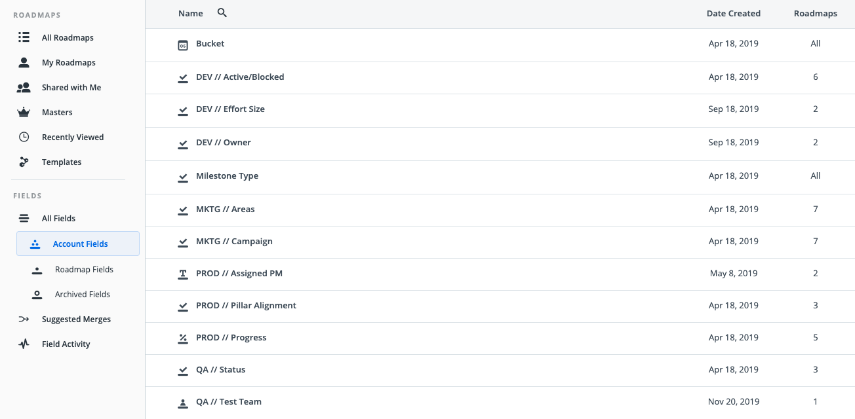Click the Bucket field type icon

[183, 45]
